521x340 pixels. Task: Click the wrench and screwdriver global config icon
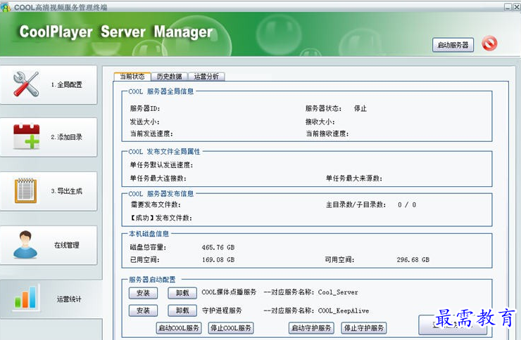click(26, 84)
